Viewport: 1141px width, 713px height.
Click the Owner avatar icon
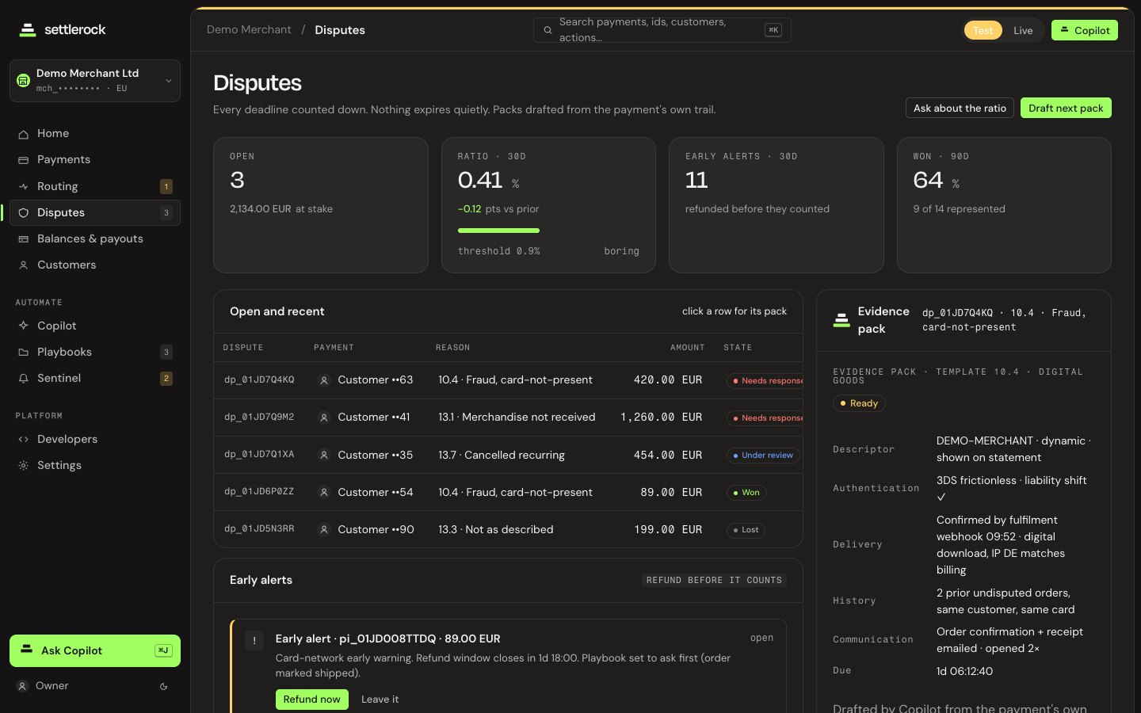pos(23,687)
